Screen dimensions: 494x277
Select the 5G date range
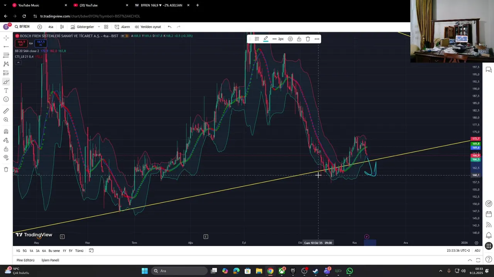tap(25, 250)
